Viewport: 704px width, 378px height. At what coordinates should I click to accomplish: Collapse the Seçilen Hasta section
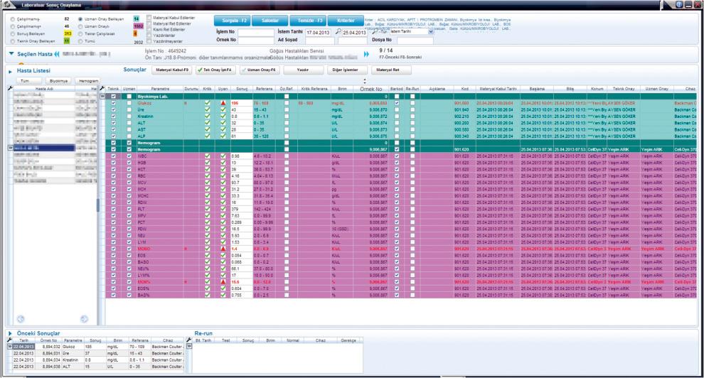[x=11, y=53]
